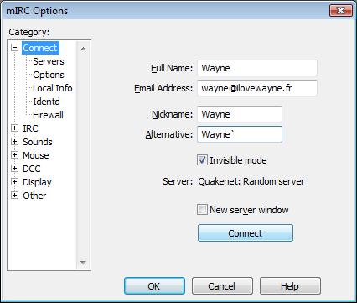Select the Sounds category label
357x303 pixels.
tap(38, 142)
